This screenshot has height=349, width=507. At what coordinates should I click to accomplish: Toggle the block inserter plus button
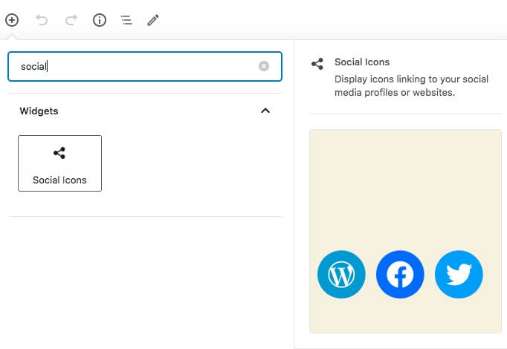click(12, 20)
